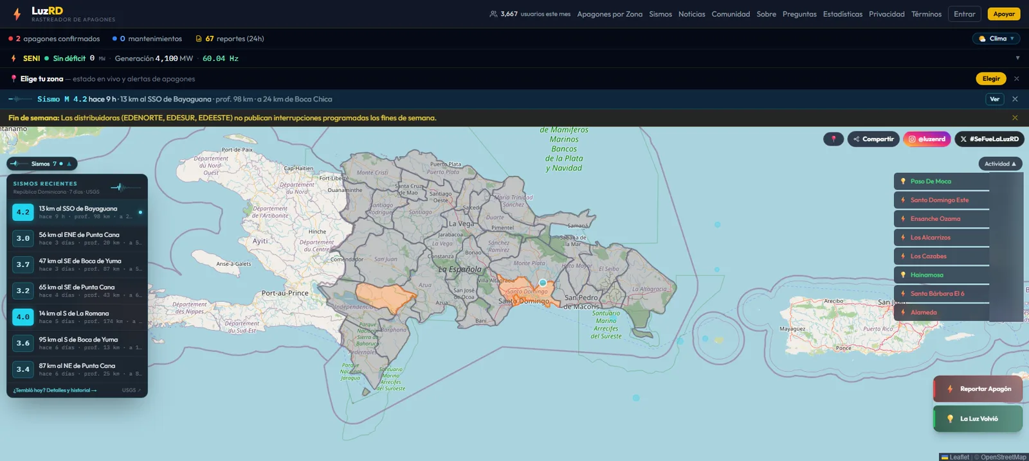Open the @luzenrd Instagram link
1029x461 pixels.
point(927,139)
